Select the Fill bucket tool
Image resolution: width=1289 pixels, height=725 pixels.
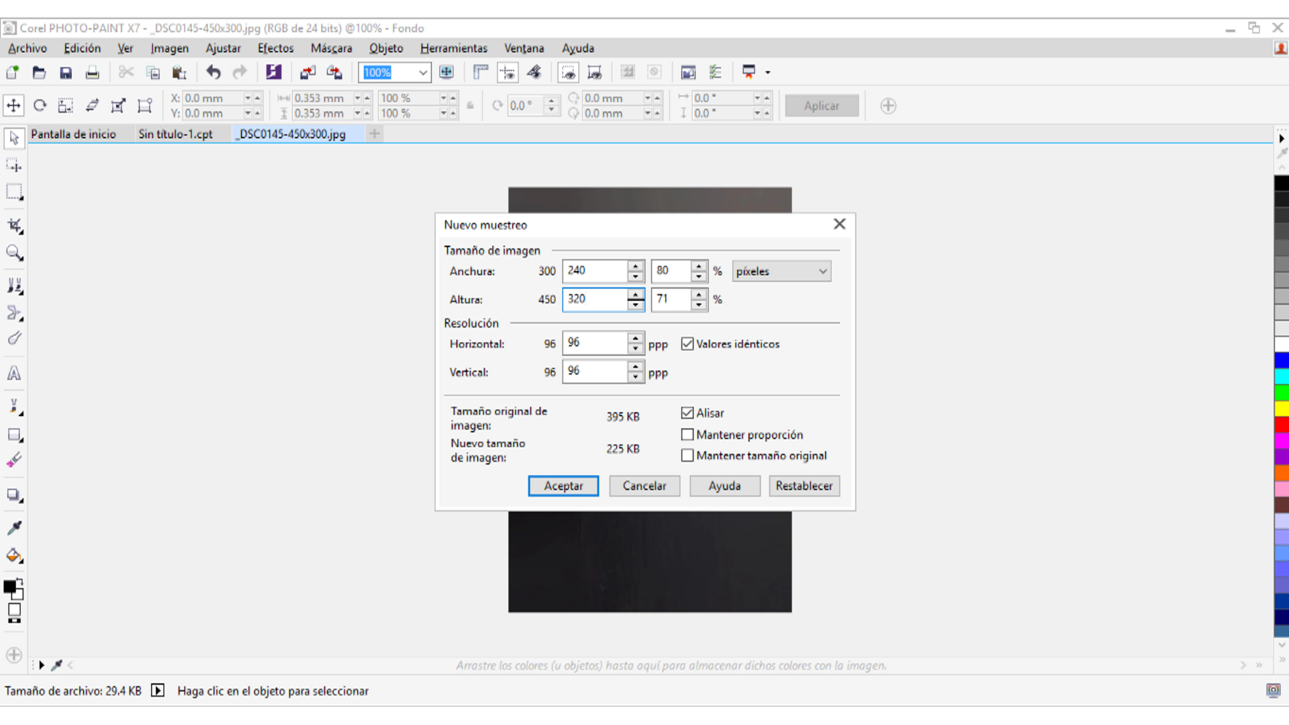[x=14, y=556]
